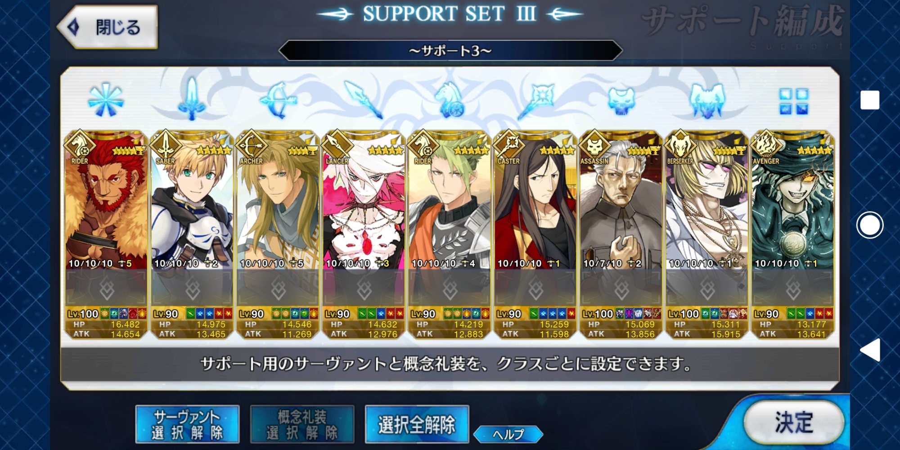Click the 閉じる close button

click(108, 27)
